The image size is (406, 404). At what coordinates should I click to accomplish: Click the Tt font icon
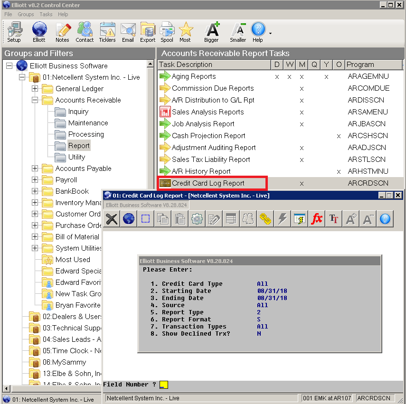(x=334, y=219)
